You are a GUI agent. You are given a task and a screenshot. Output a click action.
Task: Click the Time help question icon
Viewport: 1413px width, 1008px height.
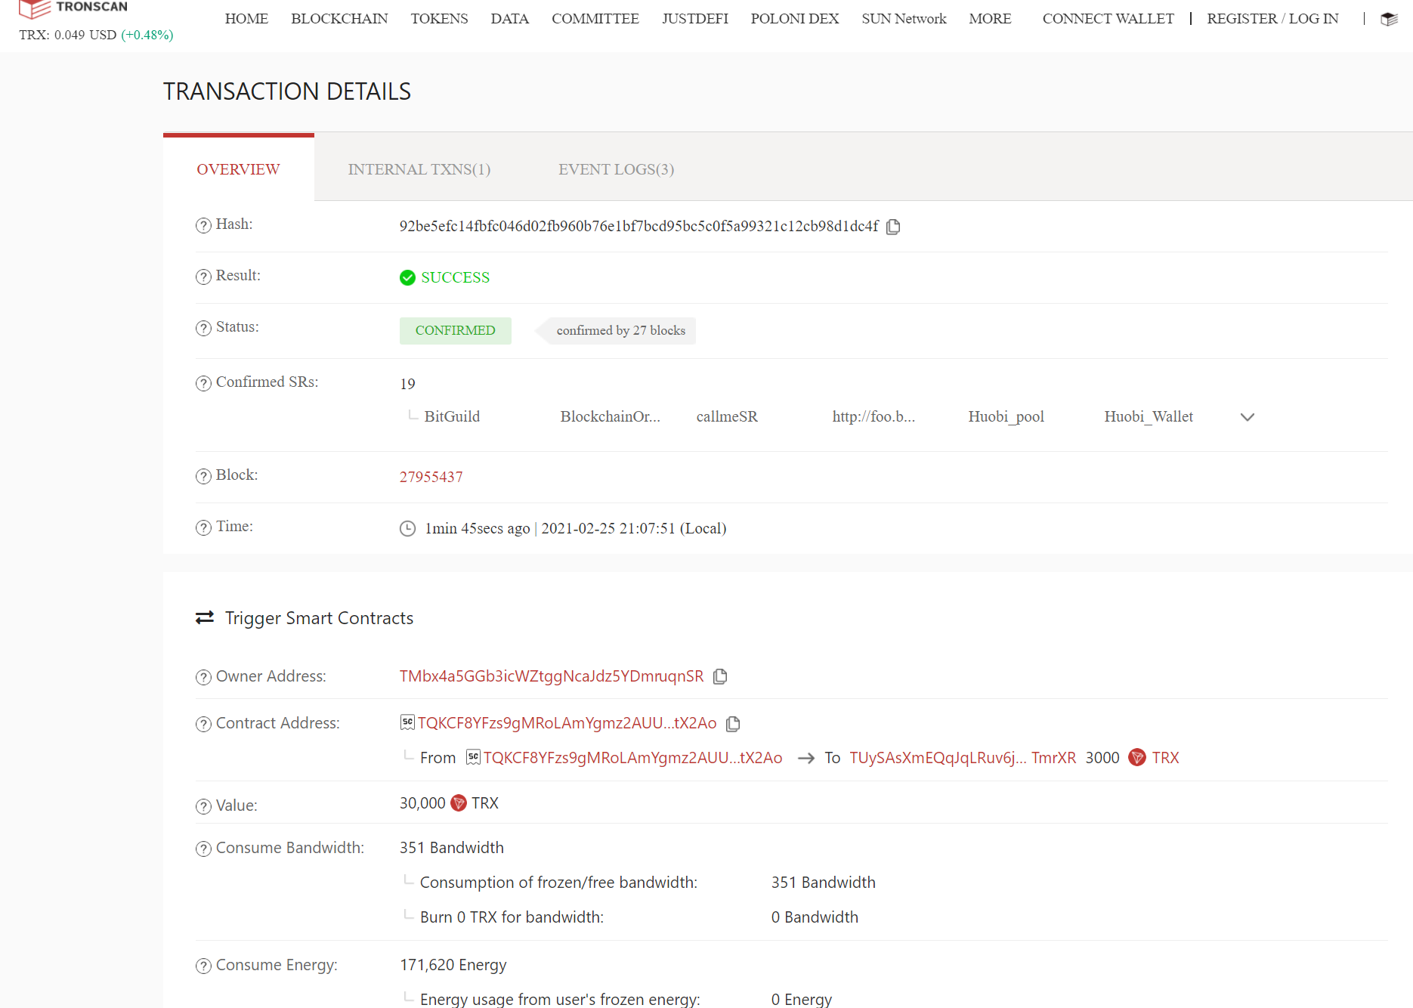click(x=203, y=527)
